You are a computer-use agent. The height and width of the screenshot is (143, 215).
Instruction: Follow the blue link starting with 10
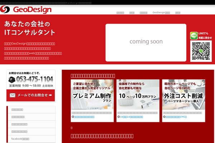(x=132, y=117)
